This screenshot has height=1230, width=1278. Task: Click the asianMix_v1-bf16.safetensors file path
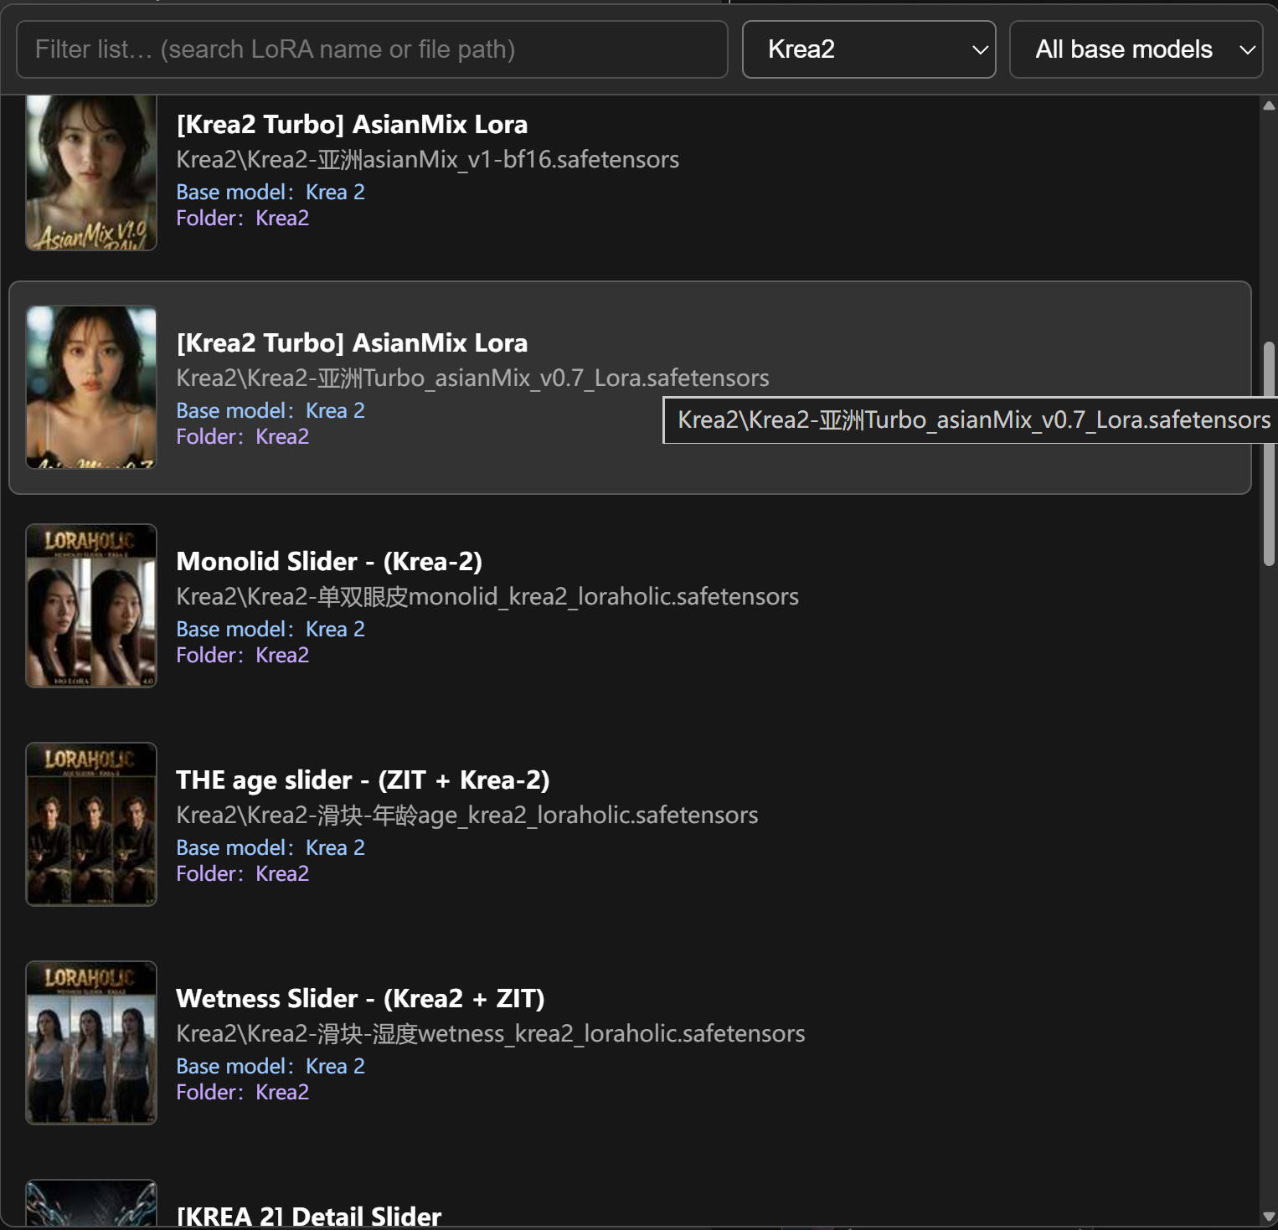click(427, 159)
